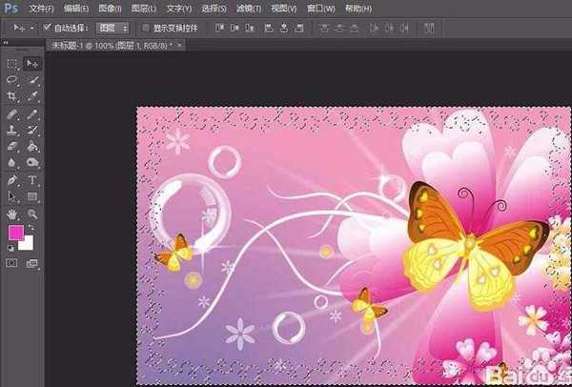Select the Move tool

click(31, 63)
